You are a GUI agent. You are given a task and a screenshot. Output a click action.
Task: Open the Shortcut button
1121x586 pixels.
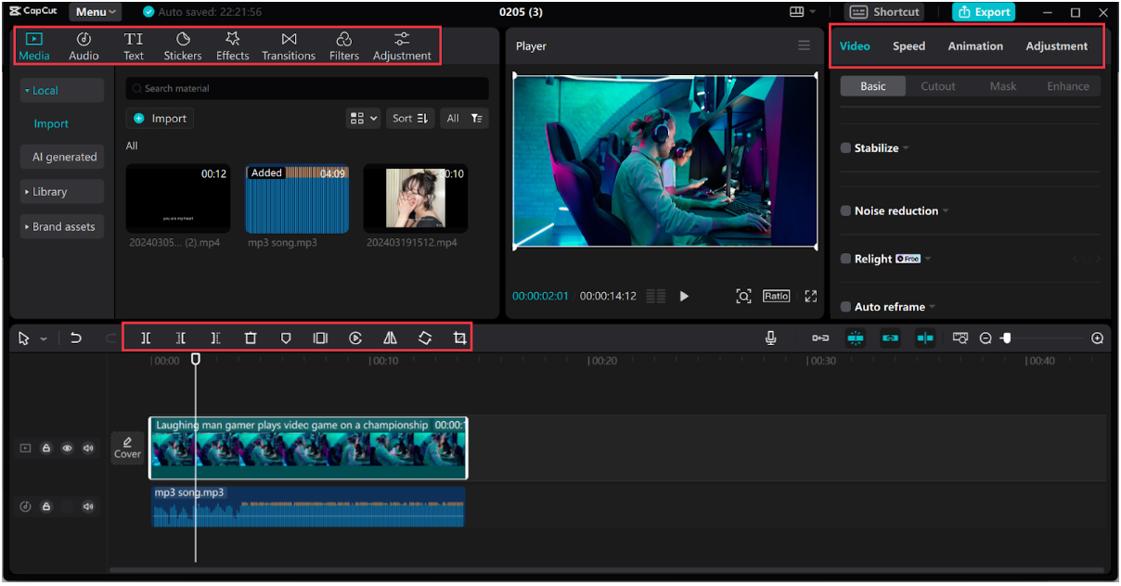(884, 12)
